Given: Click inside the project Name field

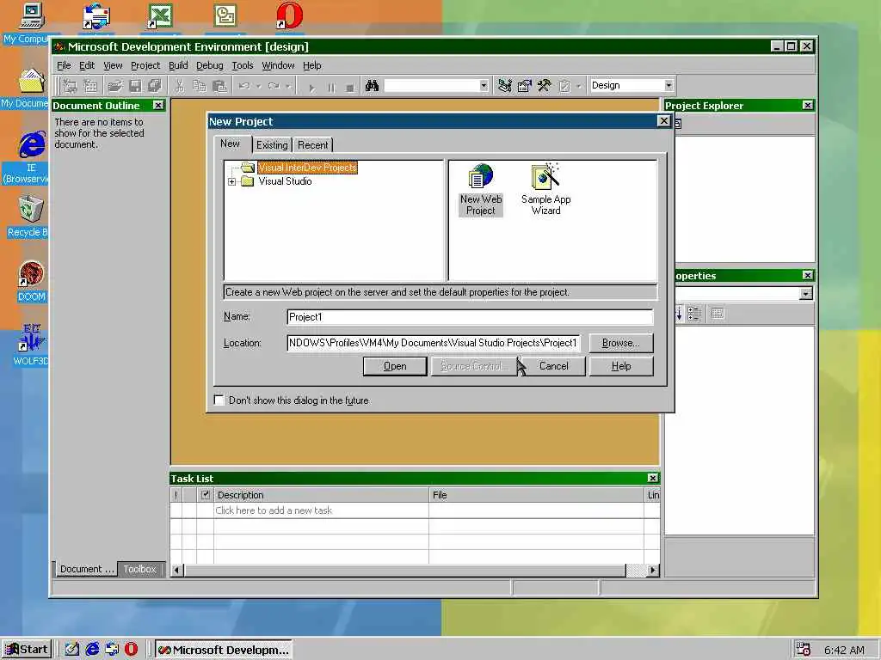Looking at the screenshot, I should coord(470,317).
